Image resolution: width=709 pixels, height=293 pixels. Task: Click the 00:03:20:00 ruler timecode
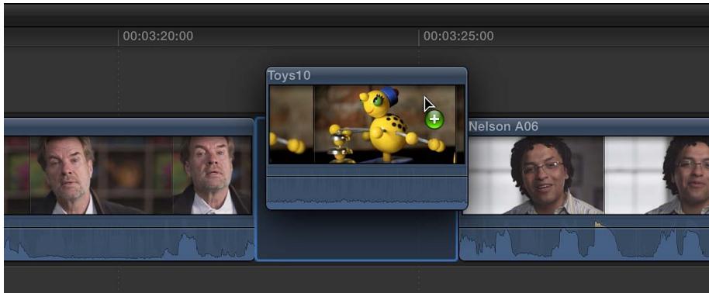(157, 36)
